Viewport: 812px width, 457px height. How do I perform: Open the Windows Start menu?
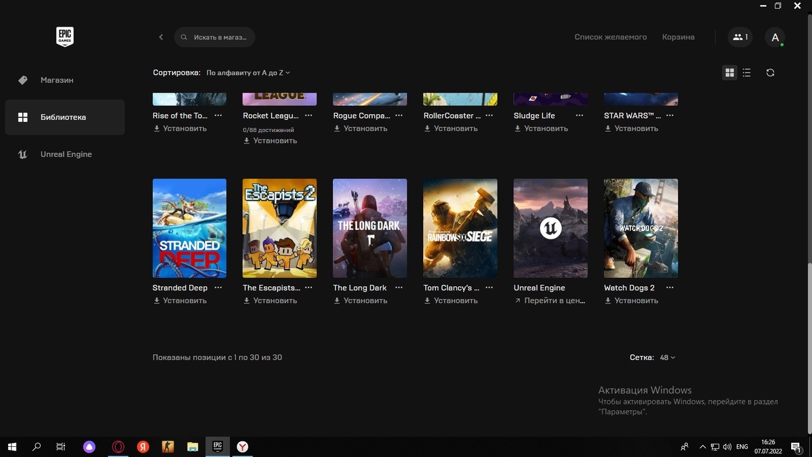[12, 447]
